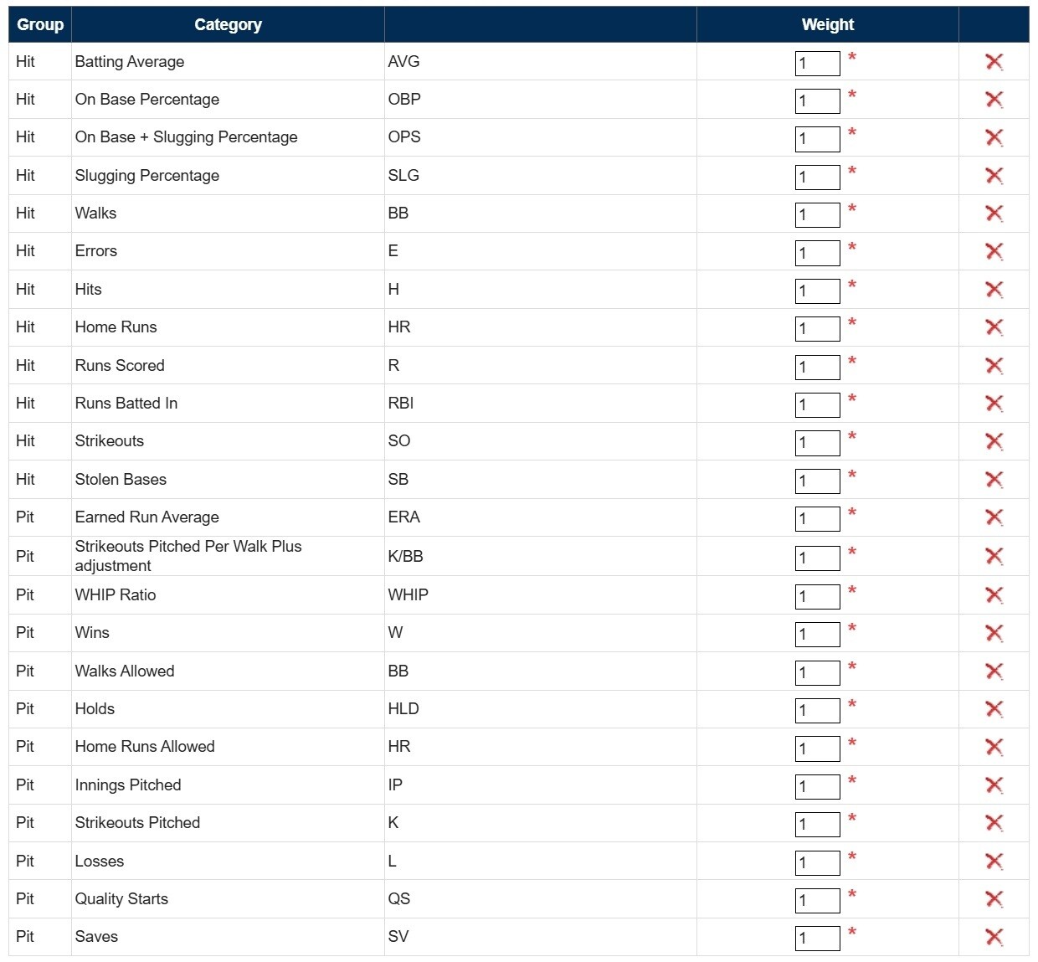Click the Innings Pitched weight box

pyautogui.click(x=817, y=787)
